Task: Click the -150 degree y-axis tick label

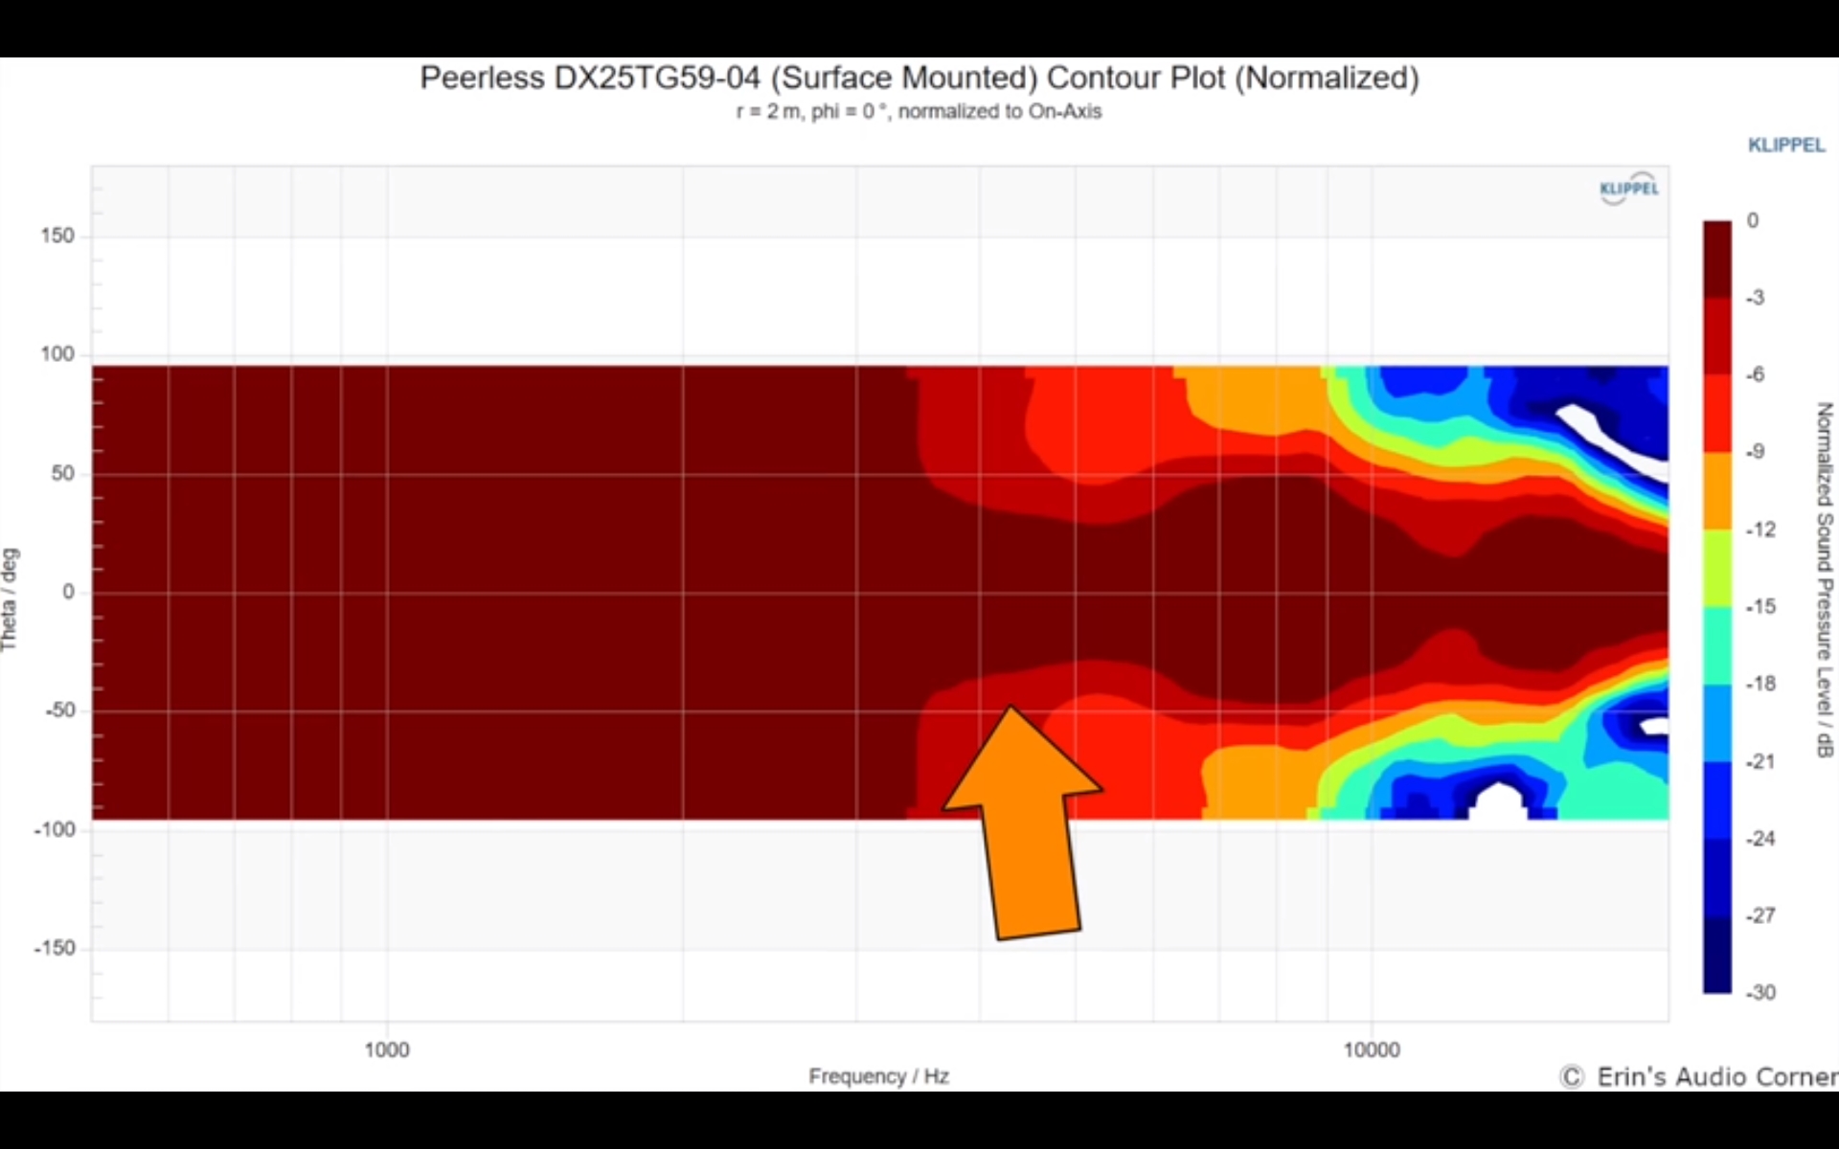Action: pos(55,948)
